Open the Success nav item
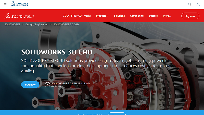 [153, 16]
